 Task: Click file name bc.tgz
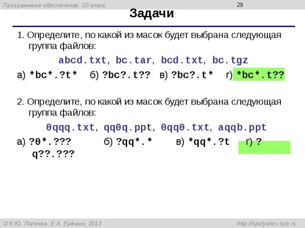(230, 60)
